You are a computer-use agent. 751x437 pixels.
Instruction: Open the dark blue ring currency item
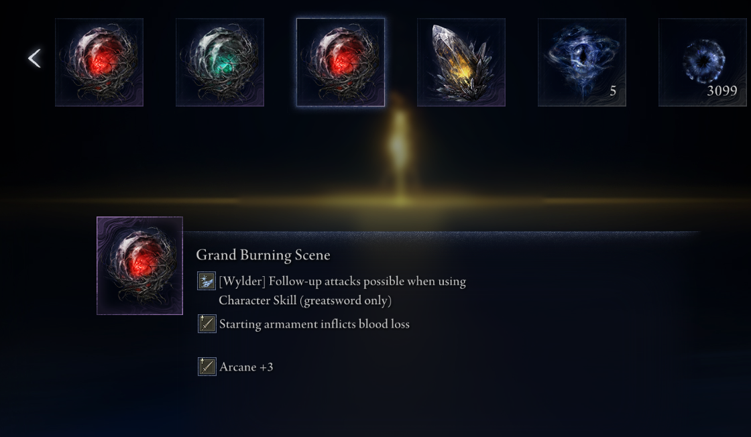(x=703, y=62)
